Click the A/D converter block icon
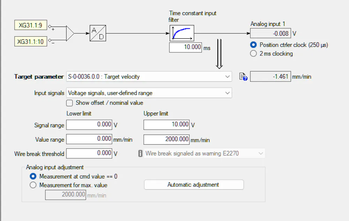This screenshot has height=221, width=349. (x=98, y=33)
